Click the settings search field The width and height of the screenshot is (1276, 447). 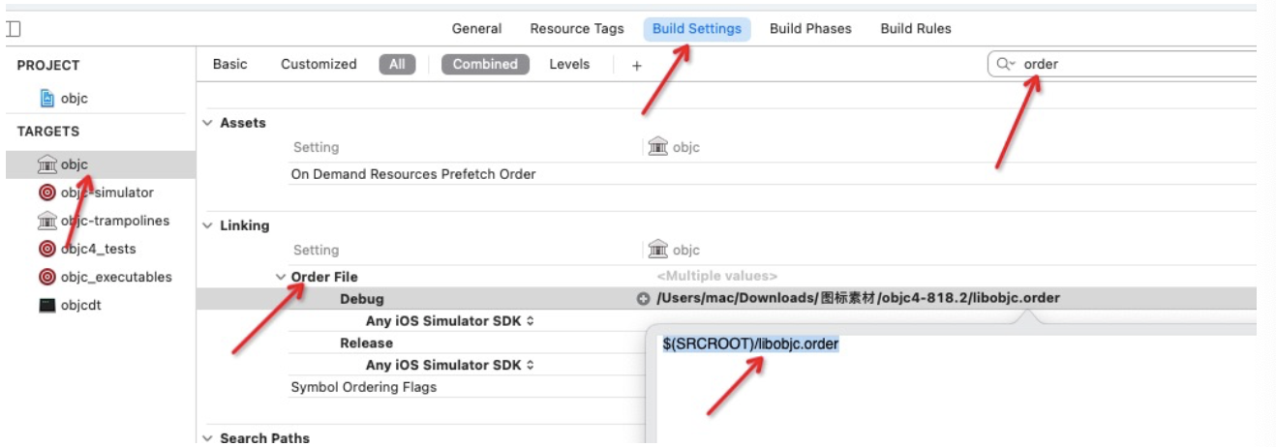click(1133, 64)
